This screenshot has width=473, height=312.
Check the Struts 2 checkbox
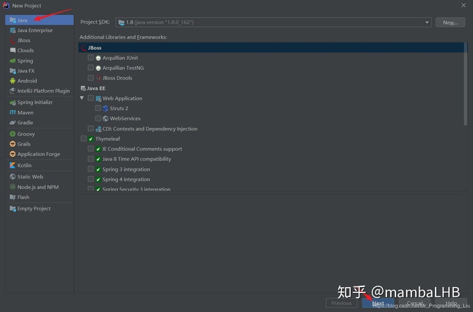click(98, 108)
